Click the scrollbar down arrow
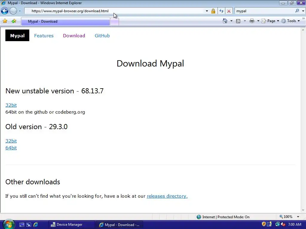Screen dimensions: 306x229 pos(303,210)
